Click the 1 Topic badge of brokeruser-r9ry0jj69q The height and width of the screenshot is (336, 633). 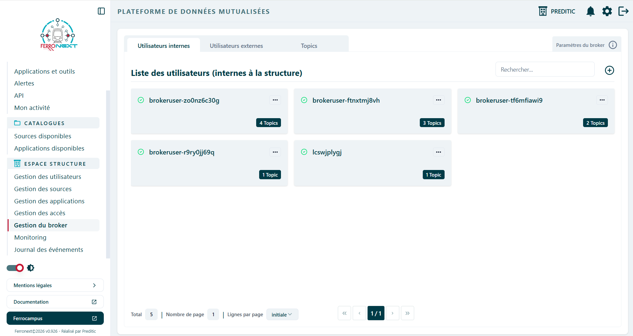[x=270, y=175]
